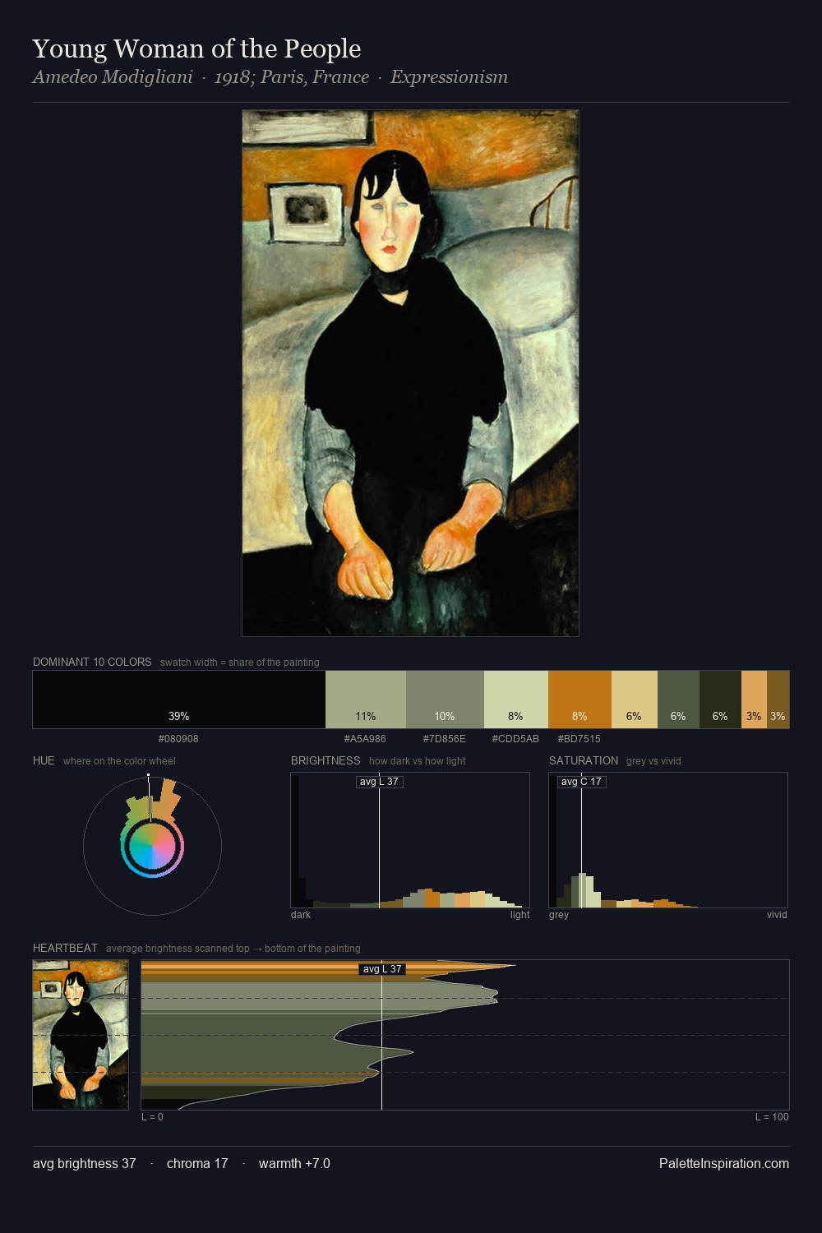Image resolution: width=822 pixels, height=1233 pixels.
Task: Select the dark olive green 6% swatch
Action: 678,700
